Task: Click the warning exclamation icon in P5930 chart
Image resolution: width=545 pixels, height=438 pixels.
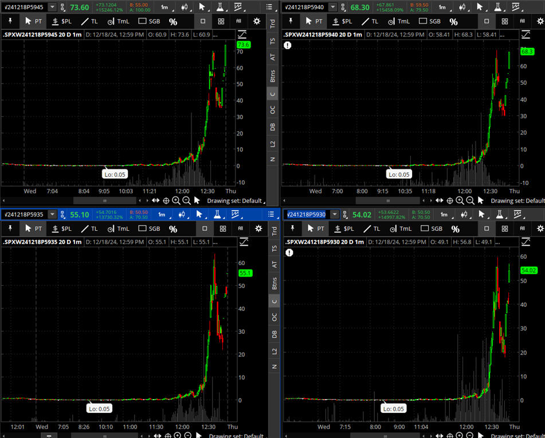Action: (289, 252)
